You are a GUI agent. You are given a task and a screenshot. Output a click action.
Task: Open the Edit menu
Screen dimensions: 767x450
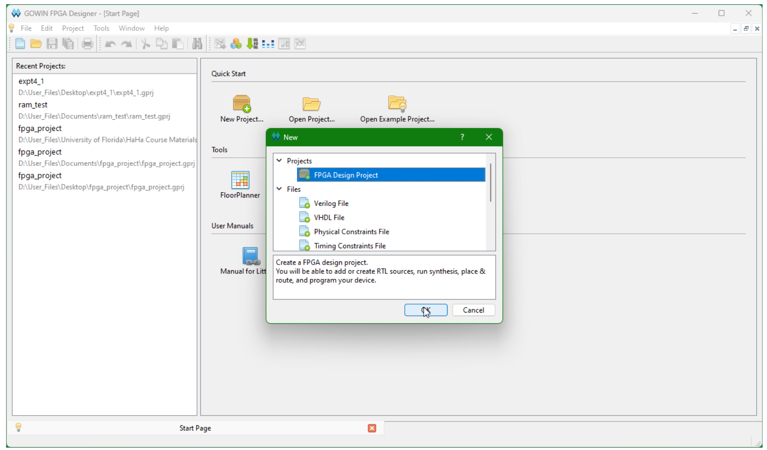pos(47,28)
